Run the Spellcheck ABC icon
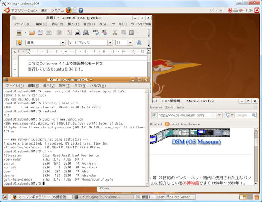262x202 pixels. tap(96, 32)
